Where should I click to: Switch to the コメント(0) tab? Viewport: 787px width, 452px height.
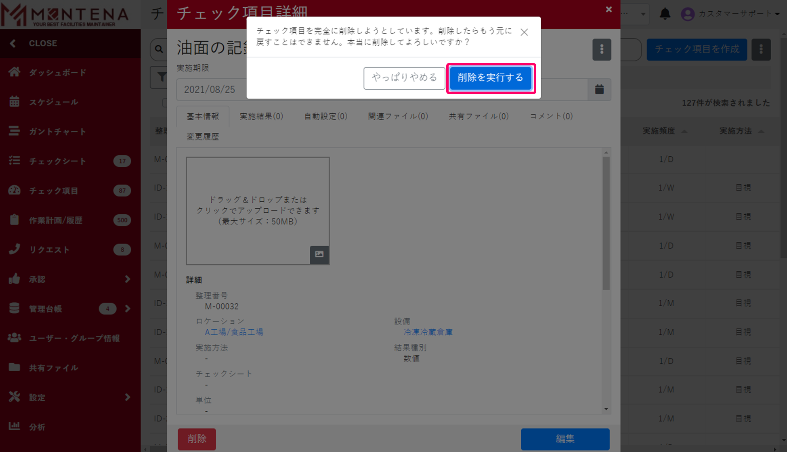pyautogui.click(x=551, y=116)
